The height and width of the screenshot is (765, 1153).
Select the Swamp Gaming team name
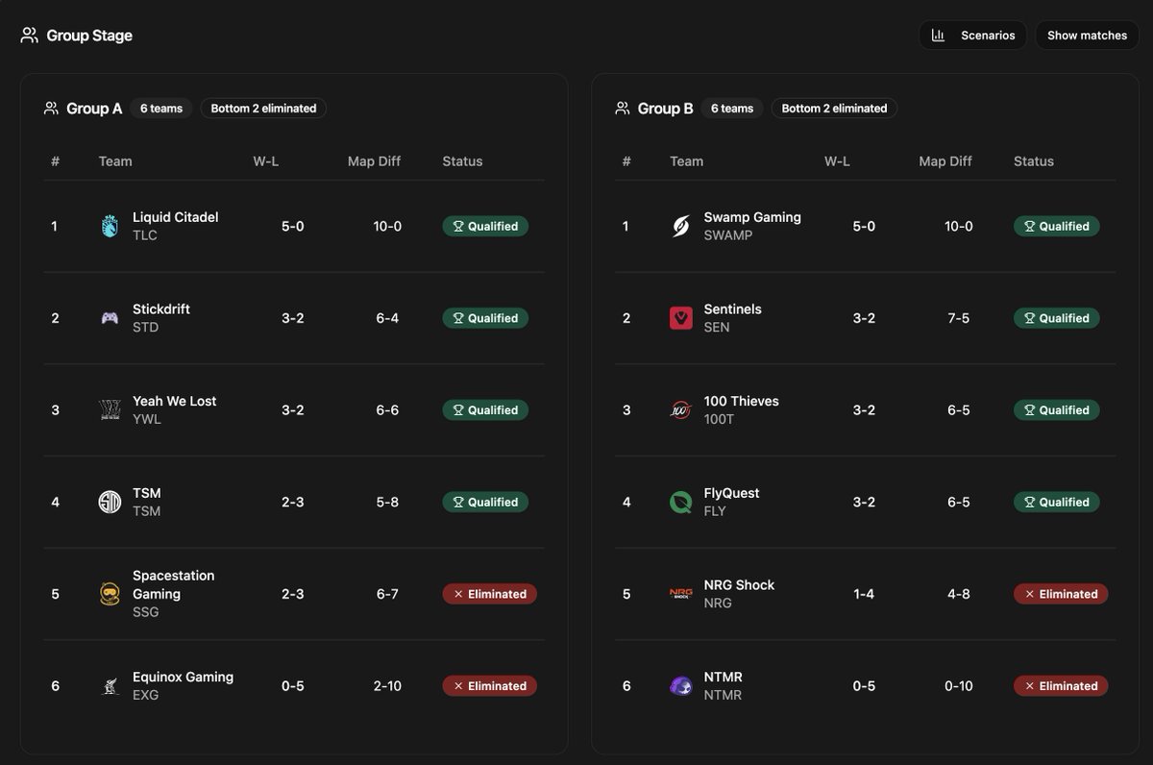[x=752, y=217]
